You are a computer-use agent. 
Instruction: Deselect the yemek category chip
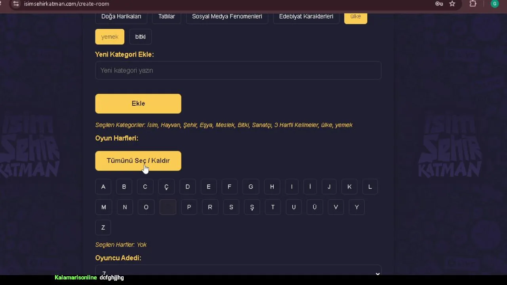[110, 37]
